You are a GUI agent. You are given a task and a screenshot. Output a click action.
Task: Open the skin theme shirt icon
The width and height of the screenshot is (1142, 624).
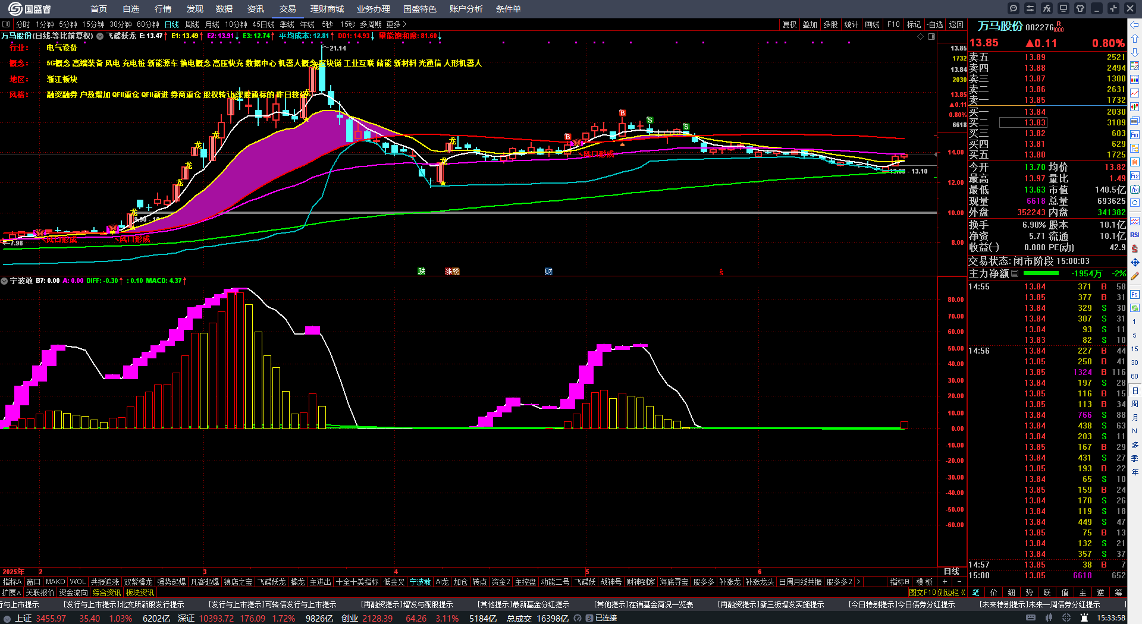1080,8
